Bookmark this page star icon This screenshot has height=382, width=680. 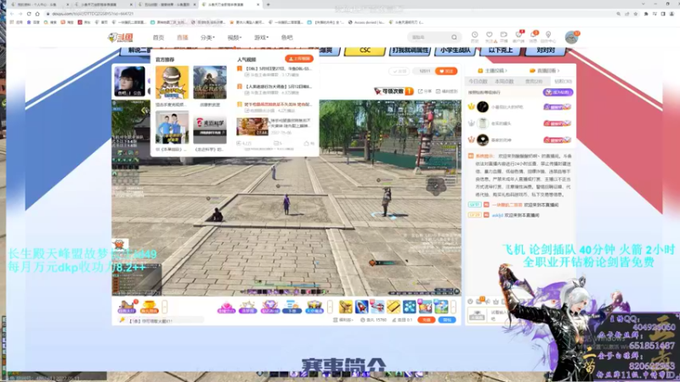[x=636, y=14]
